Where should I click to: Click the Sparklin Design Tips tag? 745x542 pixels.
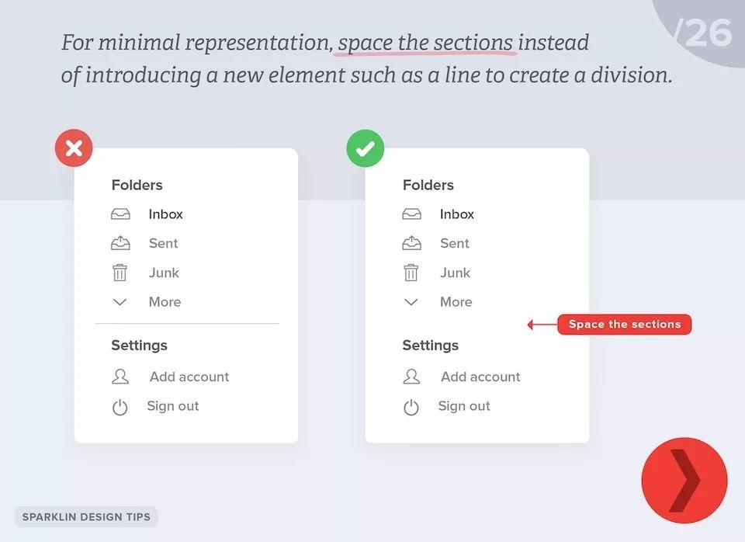point(86,517)
